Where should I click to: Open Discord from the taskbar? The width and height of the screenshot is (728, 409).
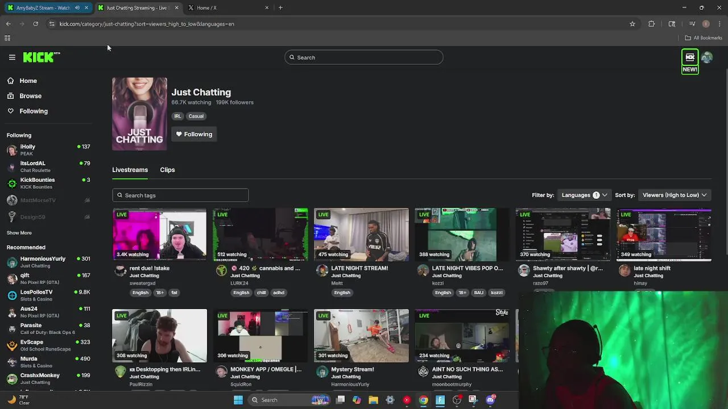[x=490, y=400]
